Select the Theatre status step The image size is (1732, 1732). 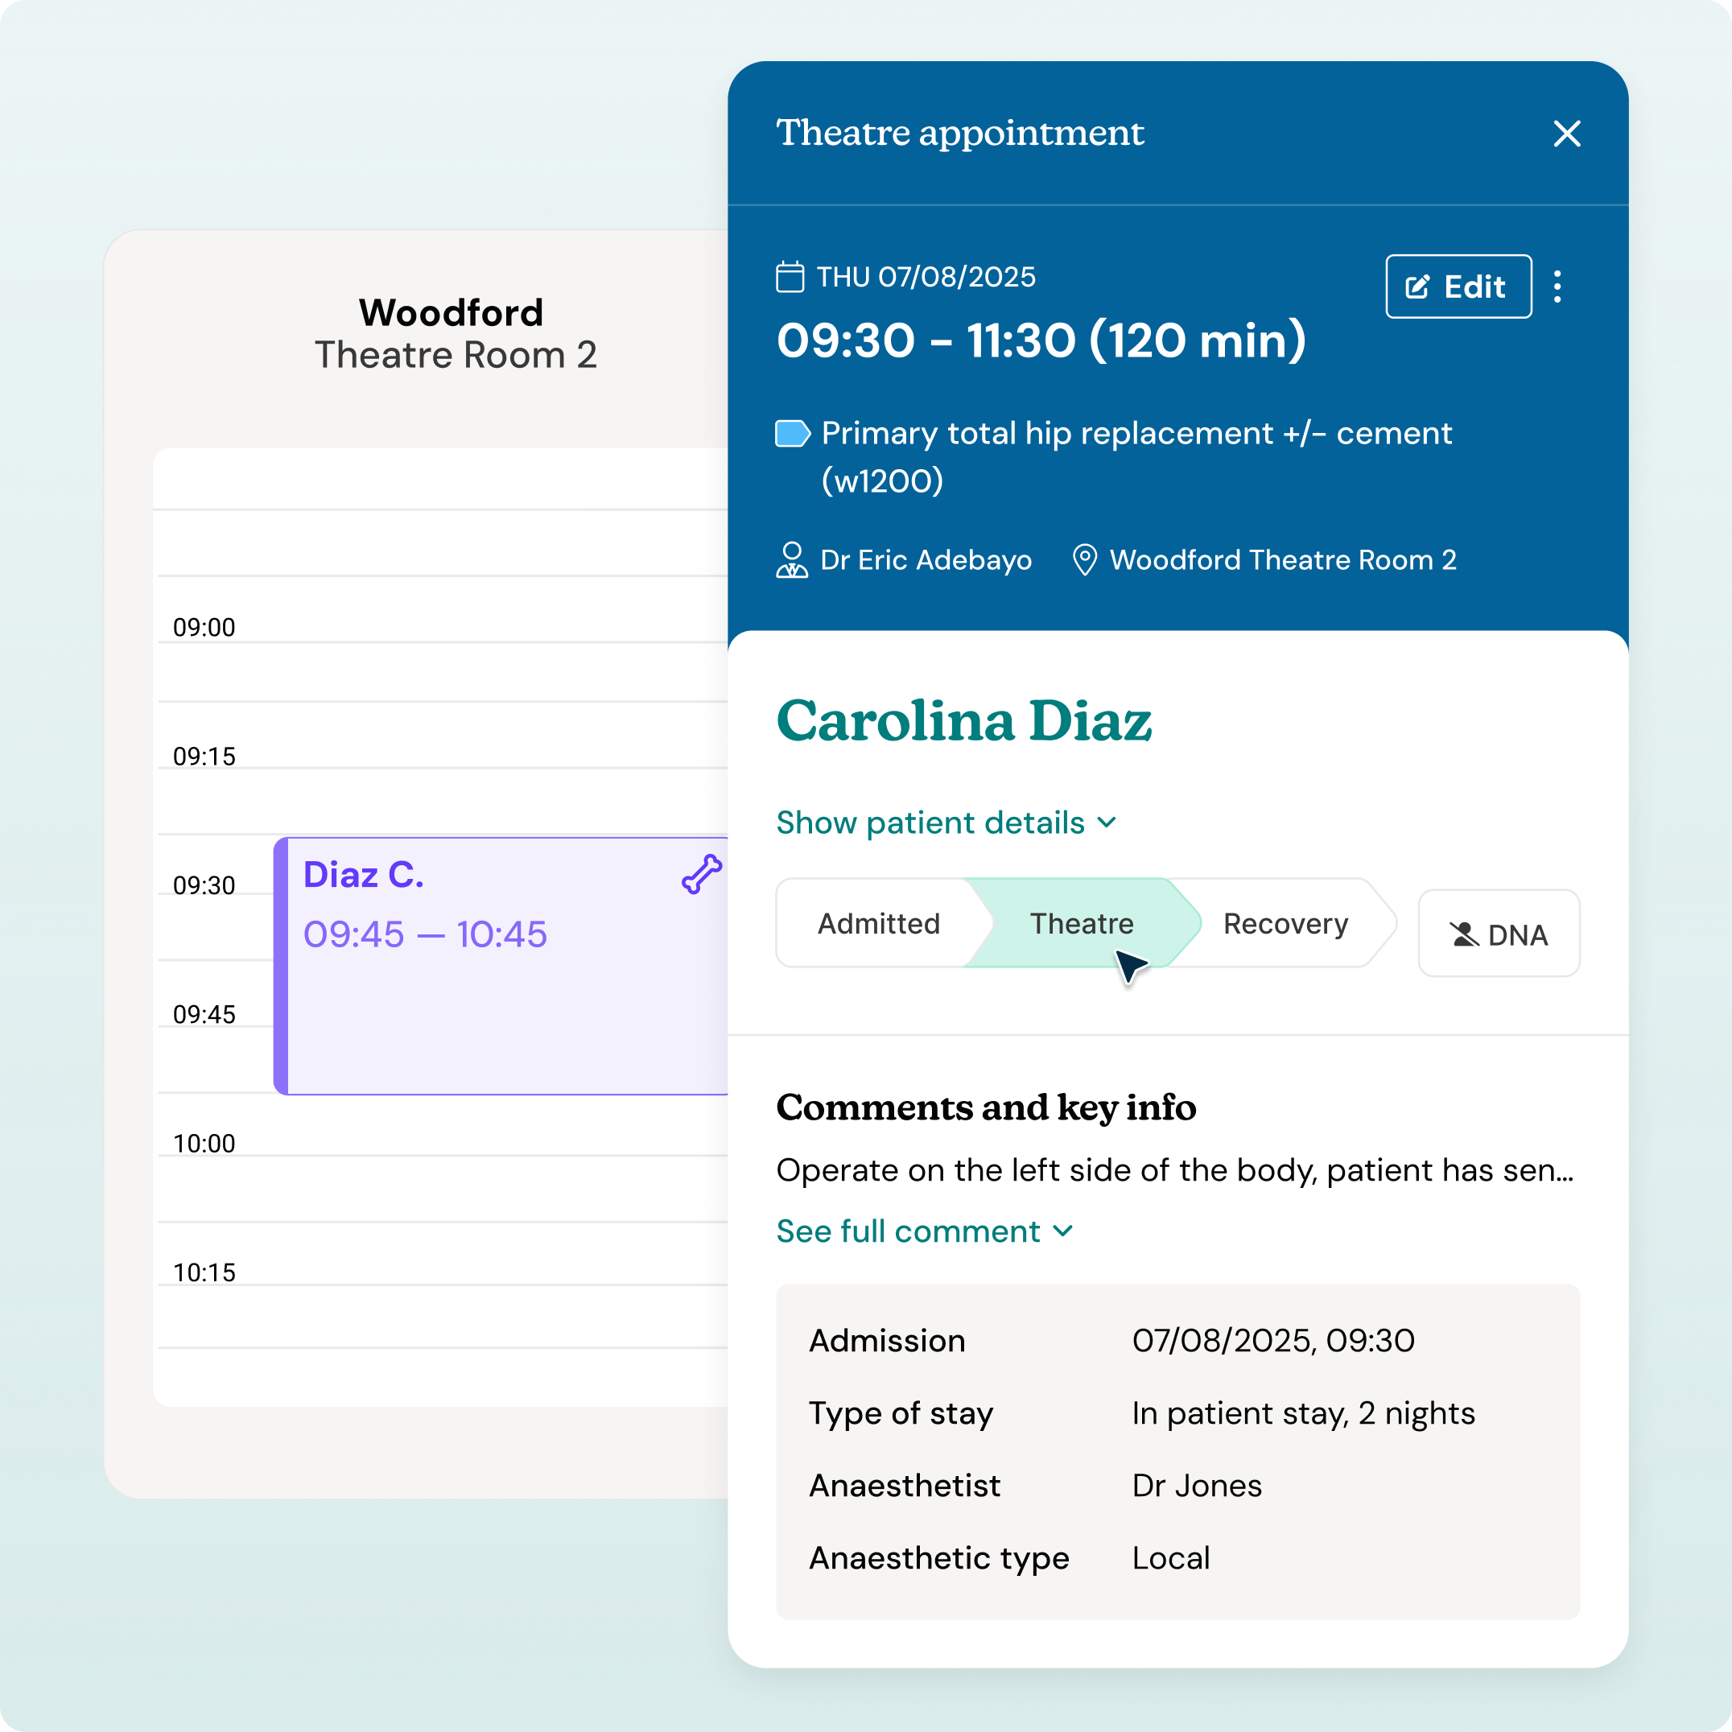pyautogui.click(x=1081, y=923)
